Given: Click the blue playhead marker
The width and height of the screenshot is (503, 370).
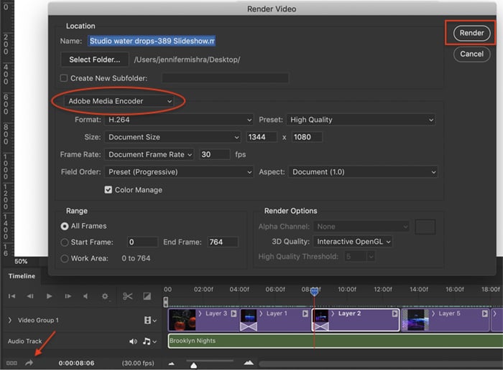Looking at the screenshot, I should [315, 292].
